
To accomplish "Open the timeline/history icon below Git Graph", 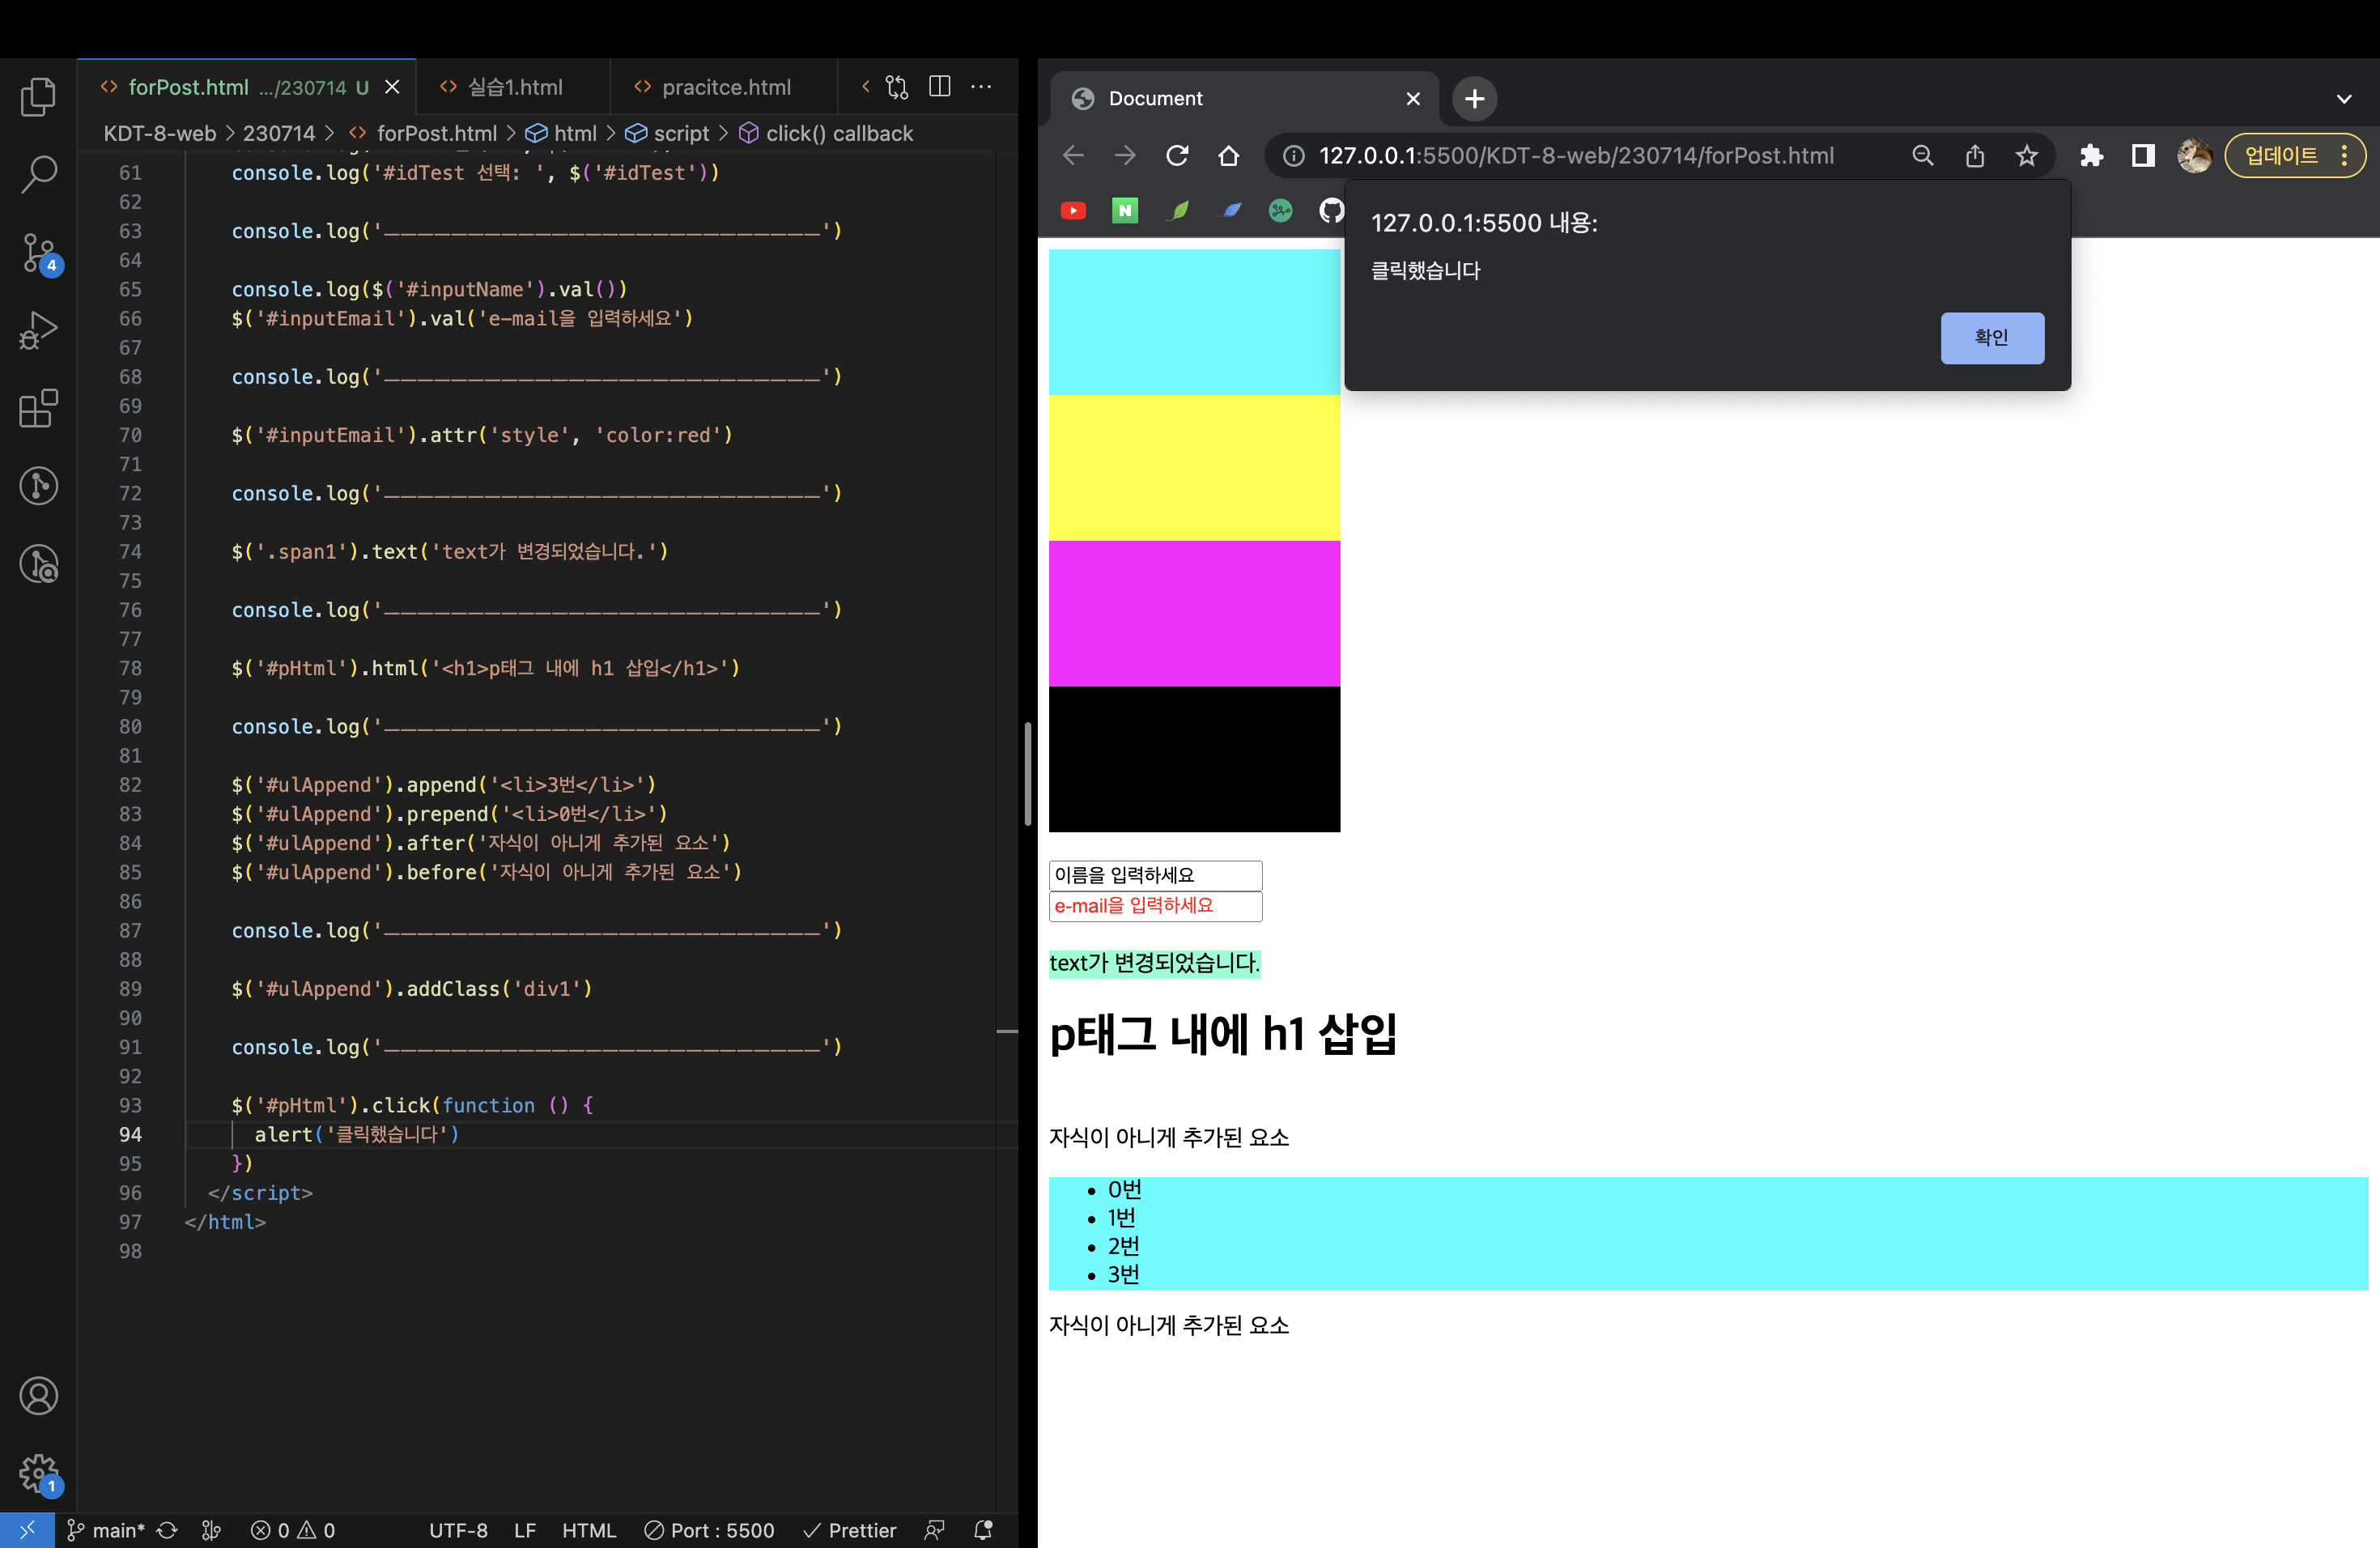I will tap(38, 564).
